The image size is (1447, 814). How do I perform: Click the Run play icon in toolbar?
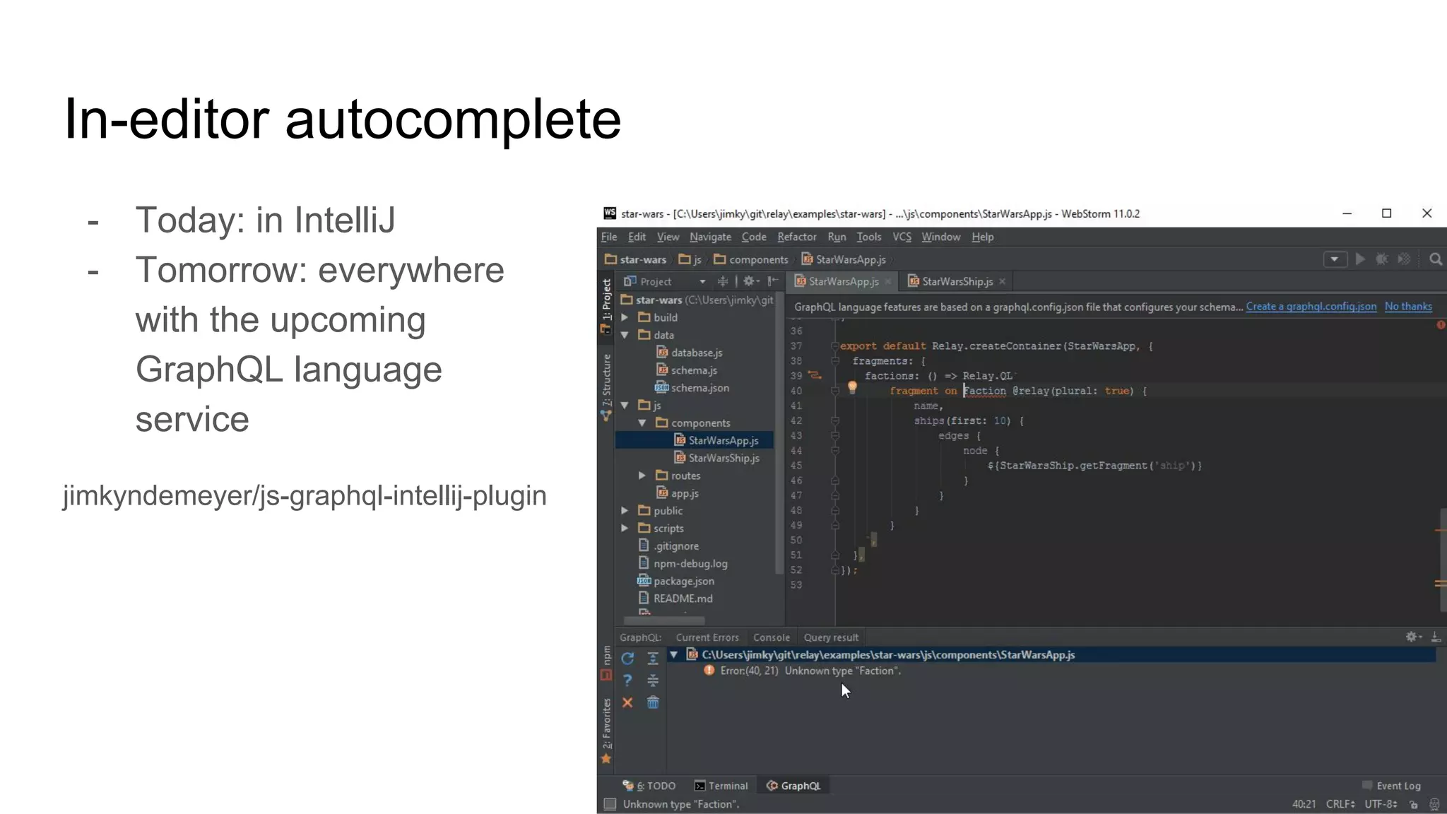pos(1359,259)
